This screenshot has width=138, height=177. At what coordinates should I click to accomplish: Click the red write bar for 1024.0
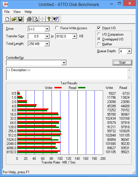tap(35, 138)
